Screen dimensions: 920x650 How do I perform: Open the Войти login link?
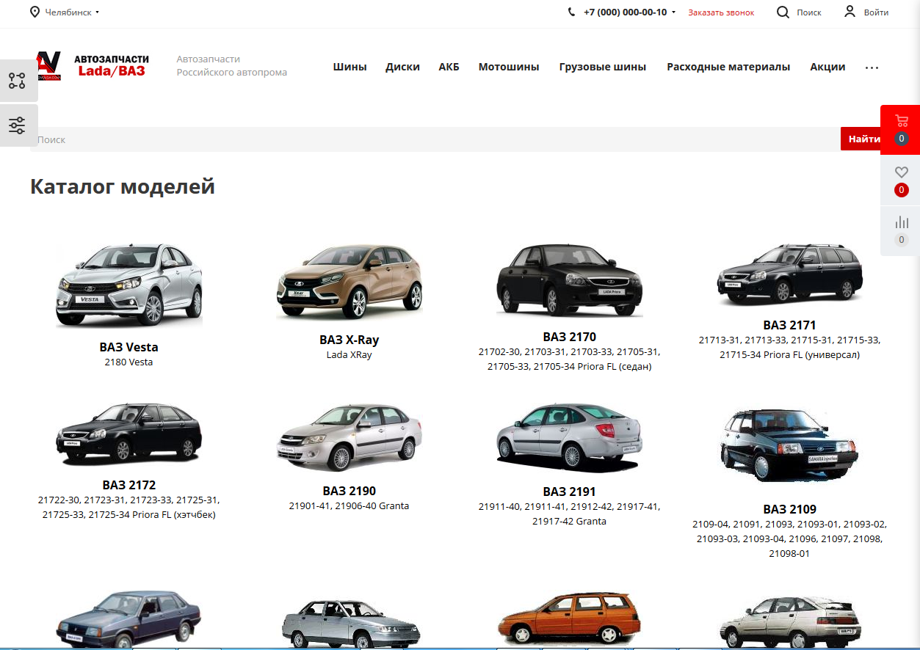click(x=877, y=12)
